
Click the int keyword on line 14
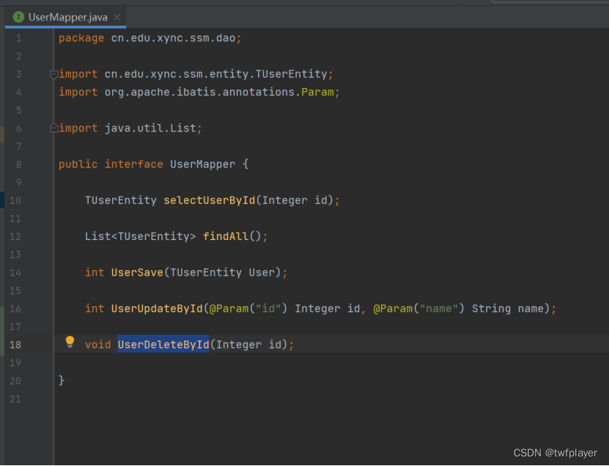click(x=95, y=272)
